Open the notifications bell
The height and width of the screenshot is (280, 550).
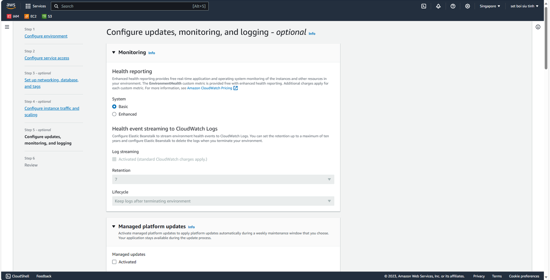point(438,6)
